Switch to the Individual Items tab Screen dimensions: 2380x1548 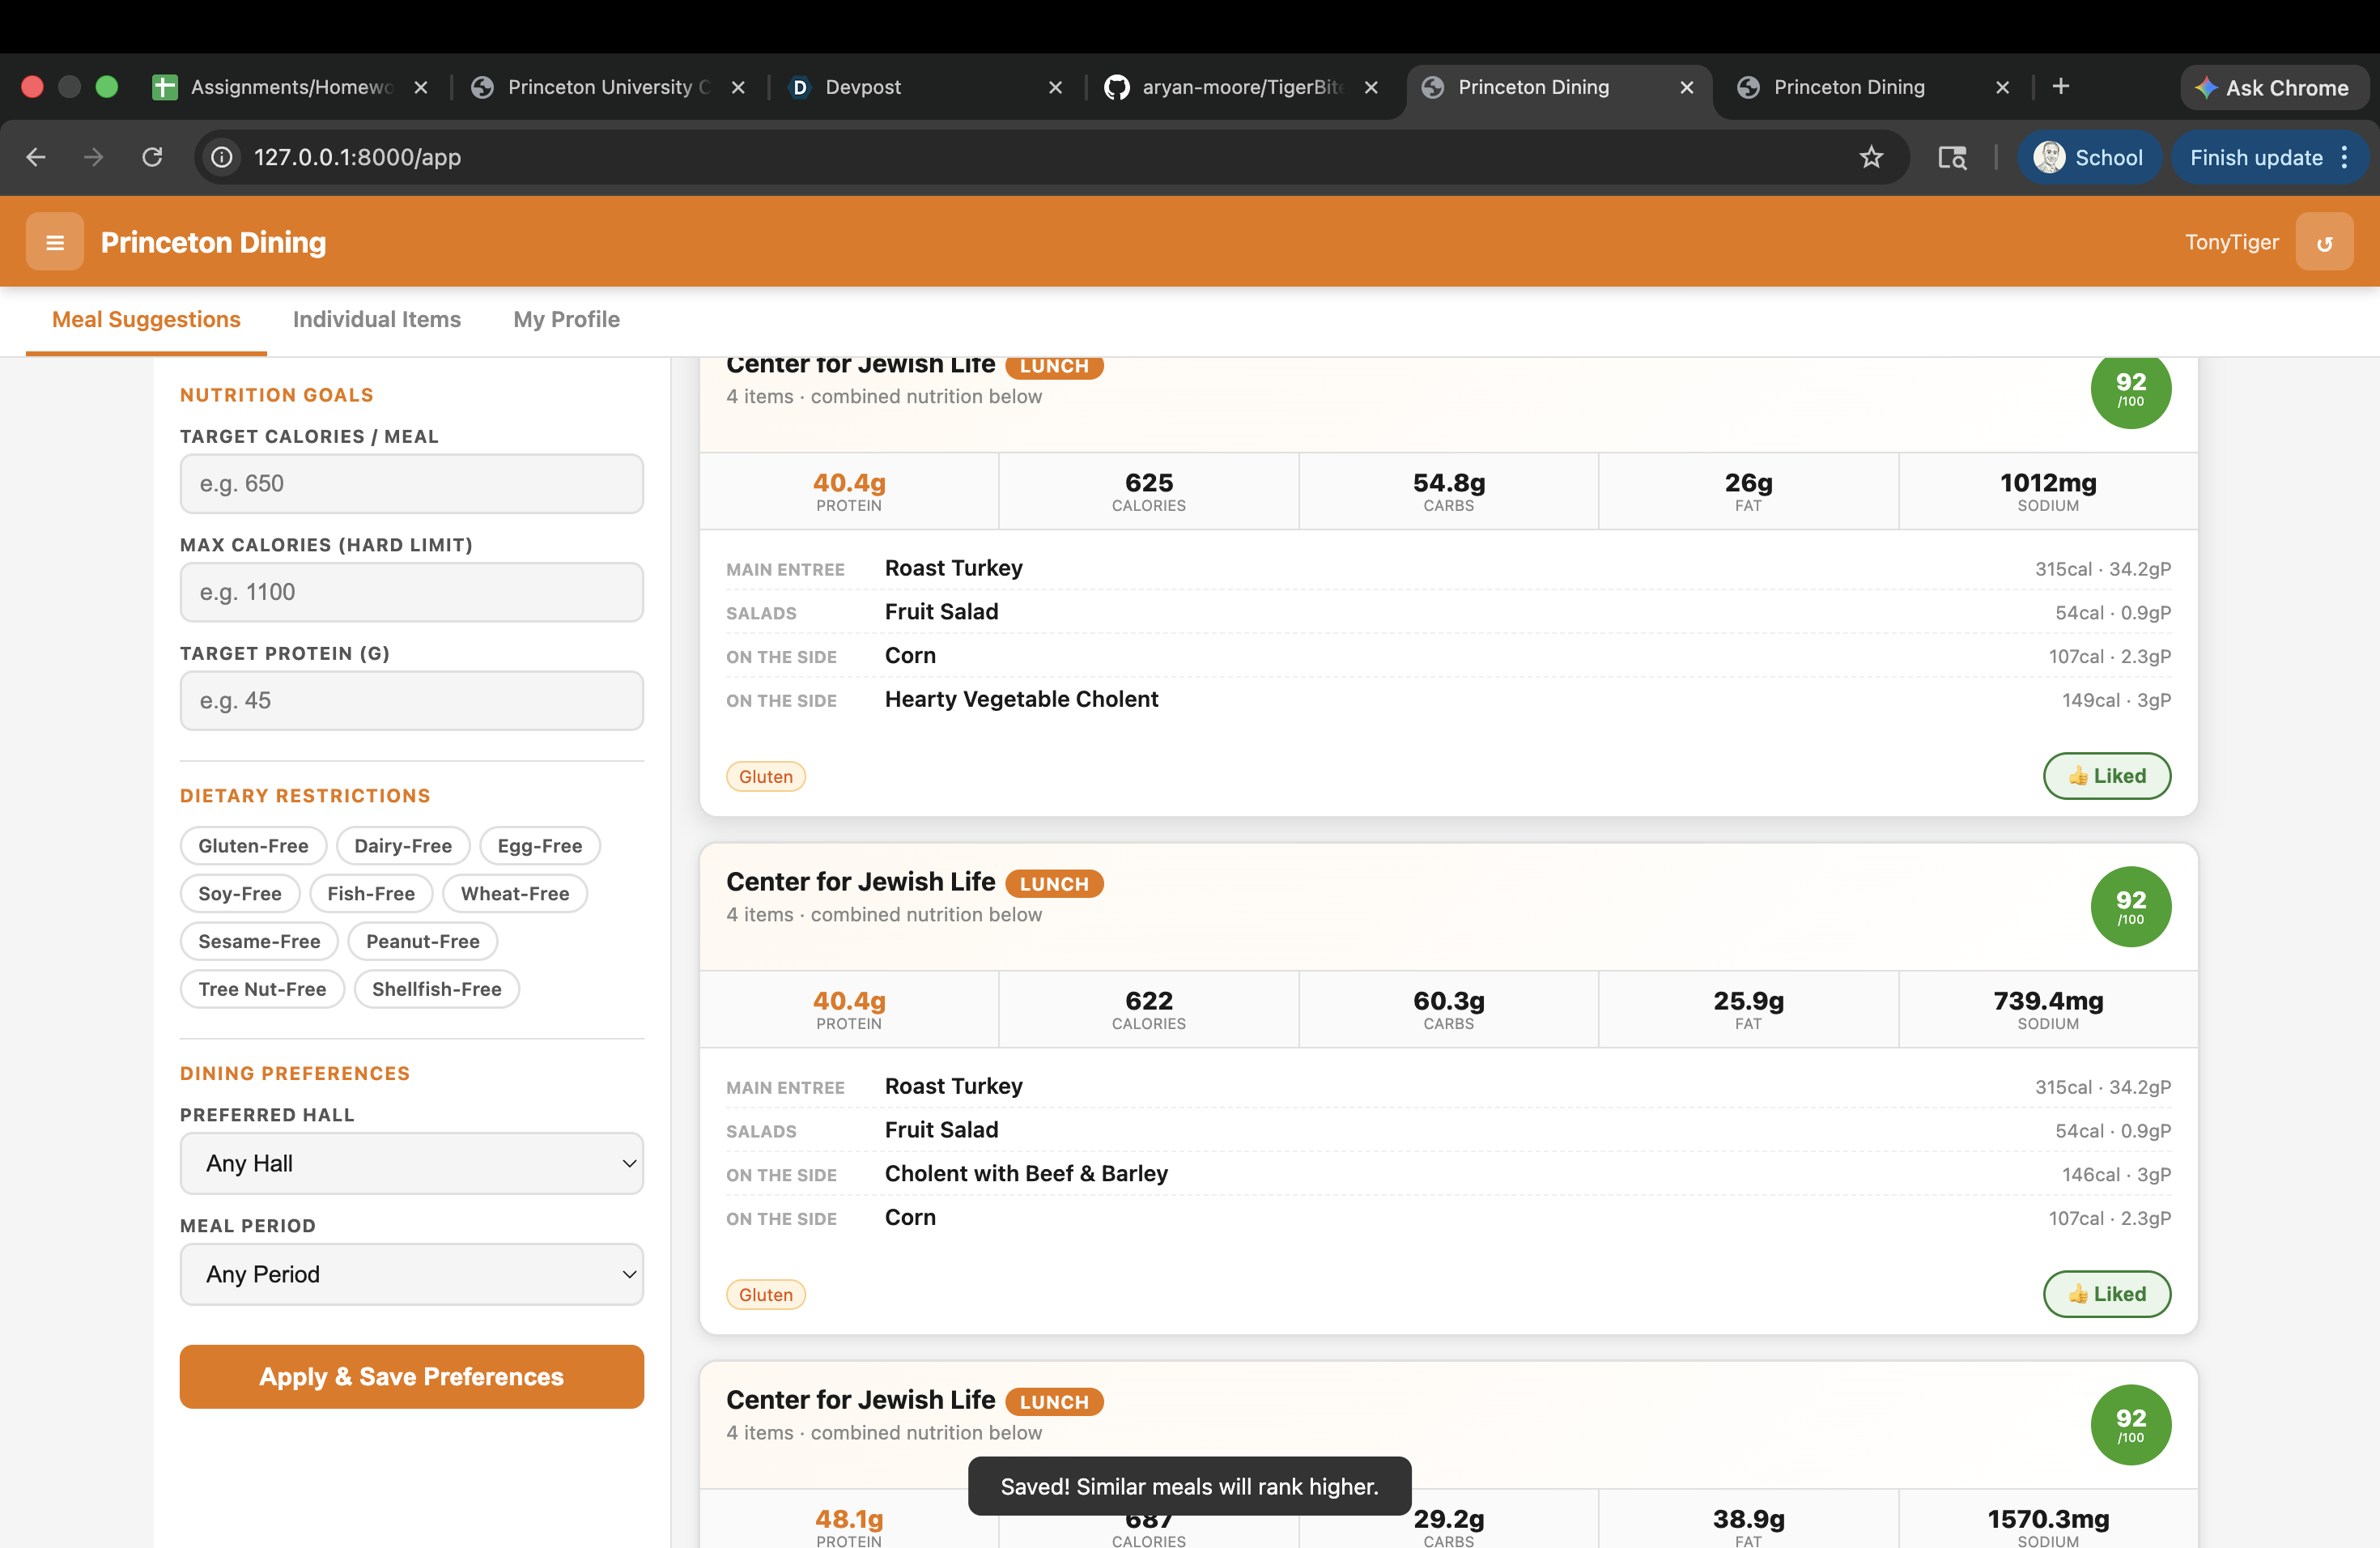click(376, 319)
